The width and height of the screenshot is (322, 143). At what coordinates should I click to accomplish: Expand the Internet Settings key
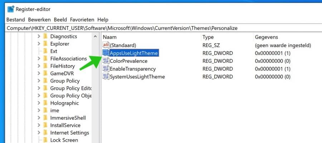(39, 133)
